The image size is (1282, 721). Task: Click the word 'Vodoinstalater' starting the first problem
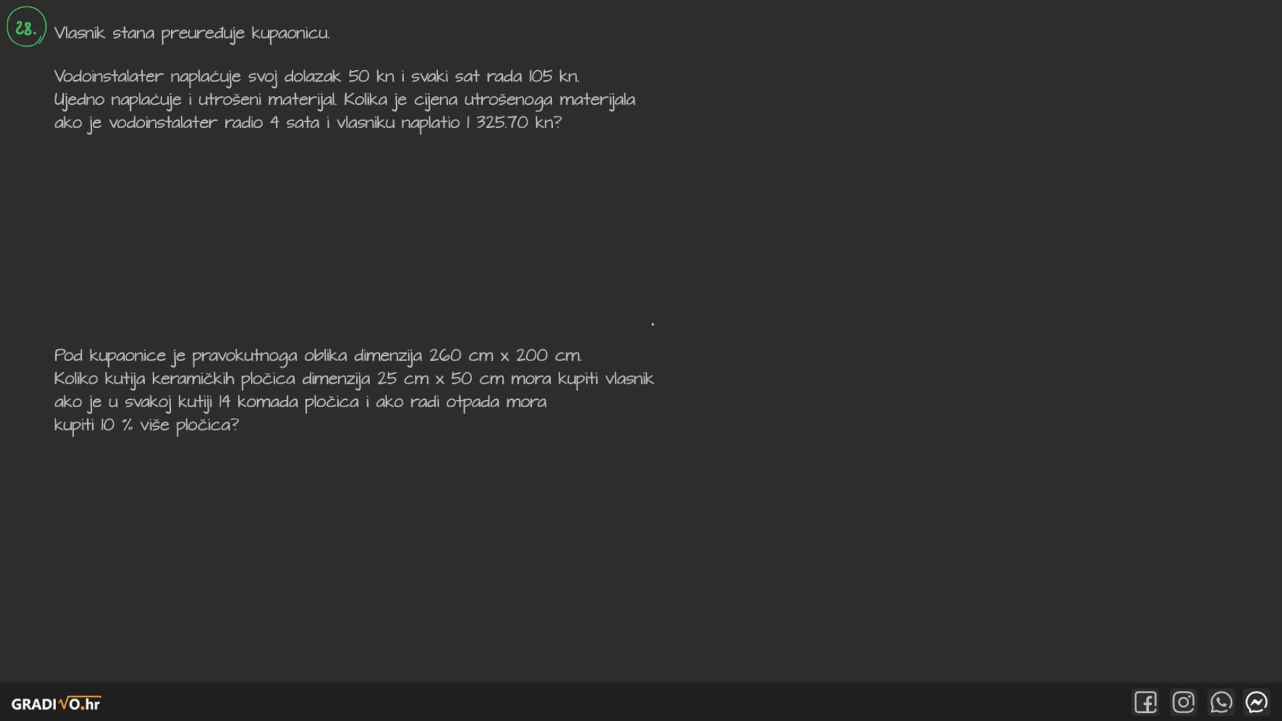(x=108, y=77)
